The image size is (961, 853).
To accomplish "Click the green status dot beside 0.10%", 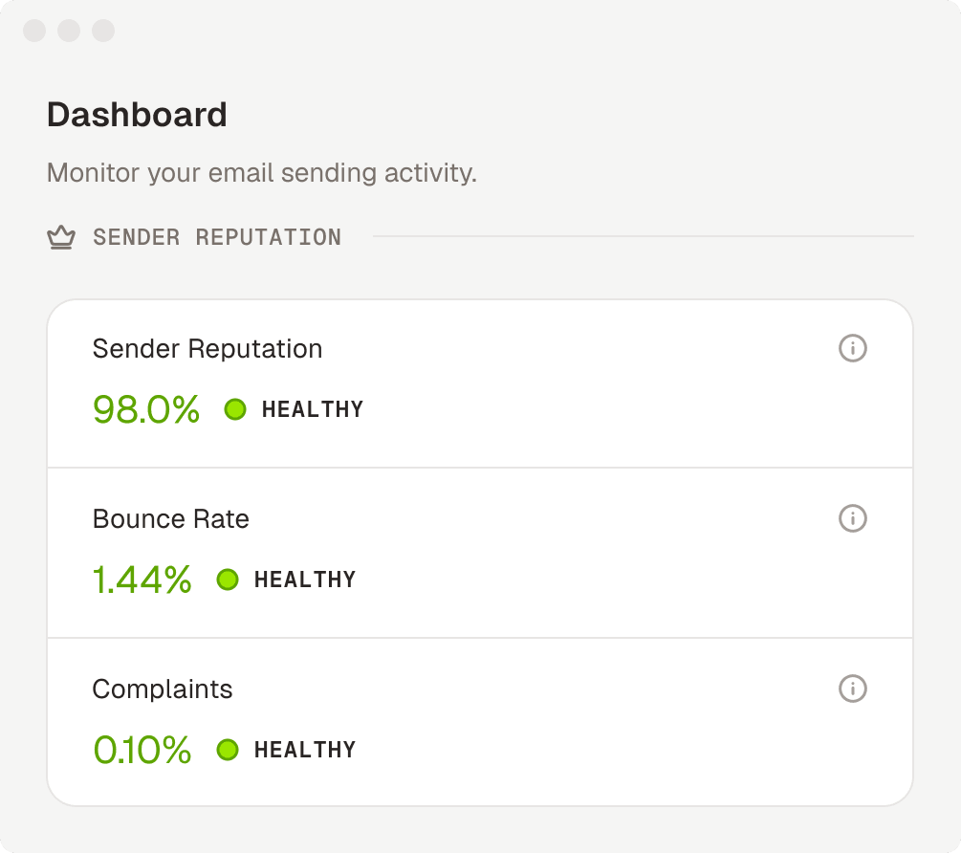I will tap(228, 750).
